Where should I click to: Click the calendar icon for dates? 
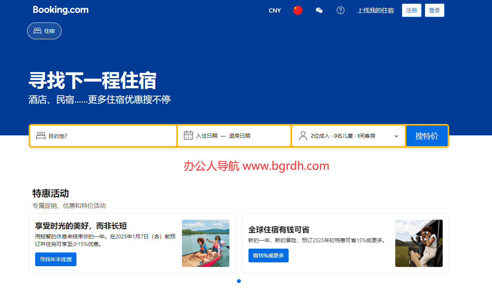click(188, 135)
